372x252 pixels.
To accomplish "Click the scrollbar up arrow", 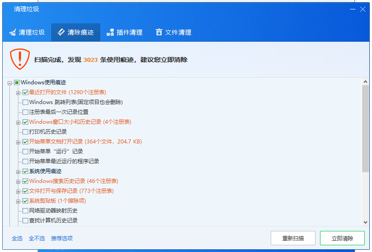I will tap(365, 82).
